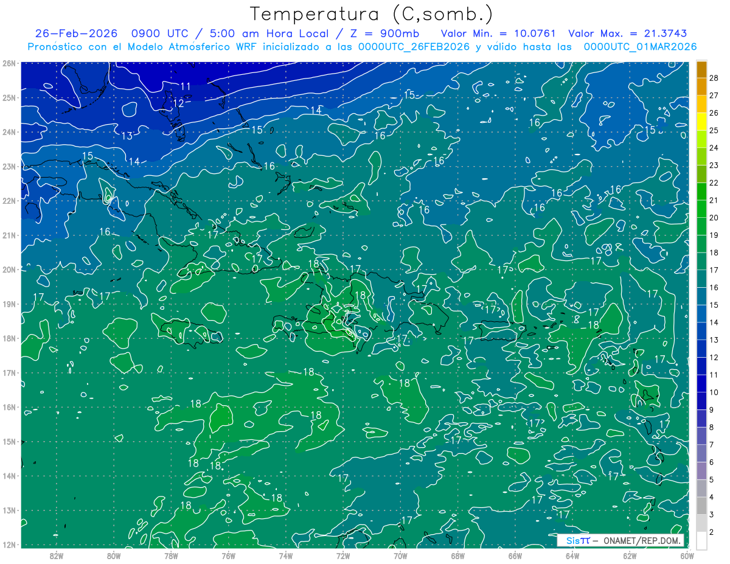This screenshot has height=564, width=730.
Task: Click the title 'Temperatura (C,somb.)'
Action: point(372,14)
